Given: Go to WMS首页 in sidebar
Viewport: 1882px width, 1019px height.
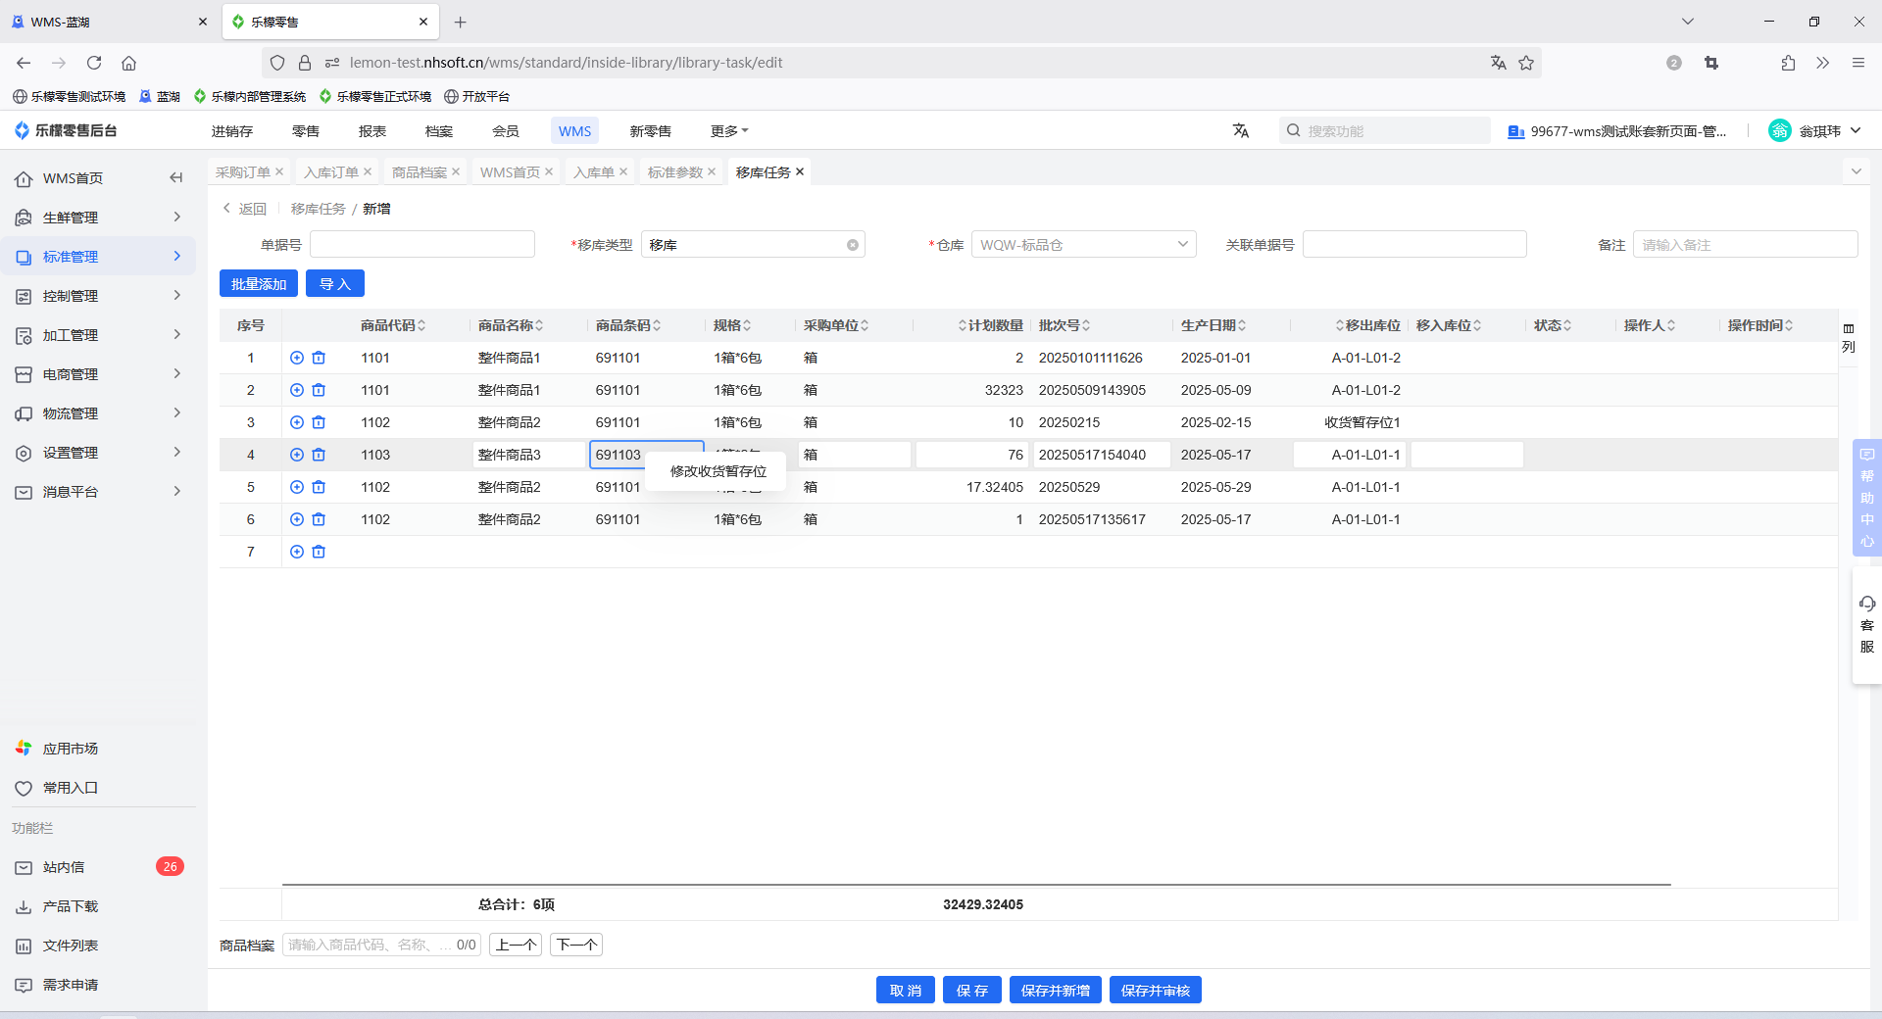Looking at the screenshot, I should tap(73, 178).
